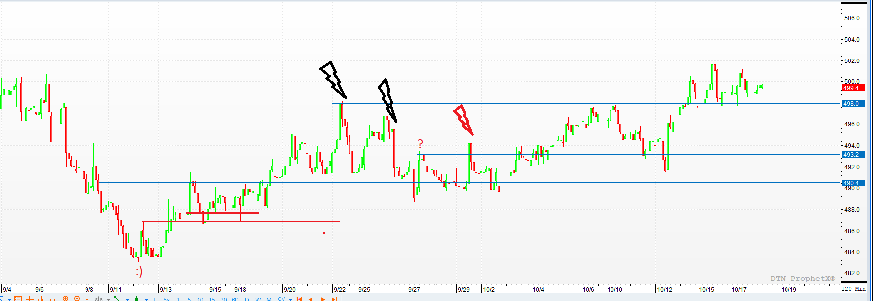Click the compress horizontal spacing icon

tap(41, 299)
